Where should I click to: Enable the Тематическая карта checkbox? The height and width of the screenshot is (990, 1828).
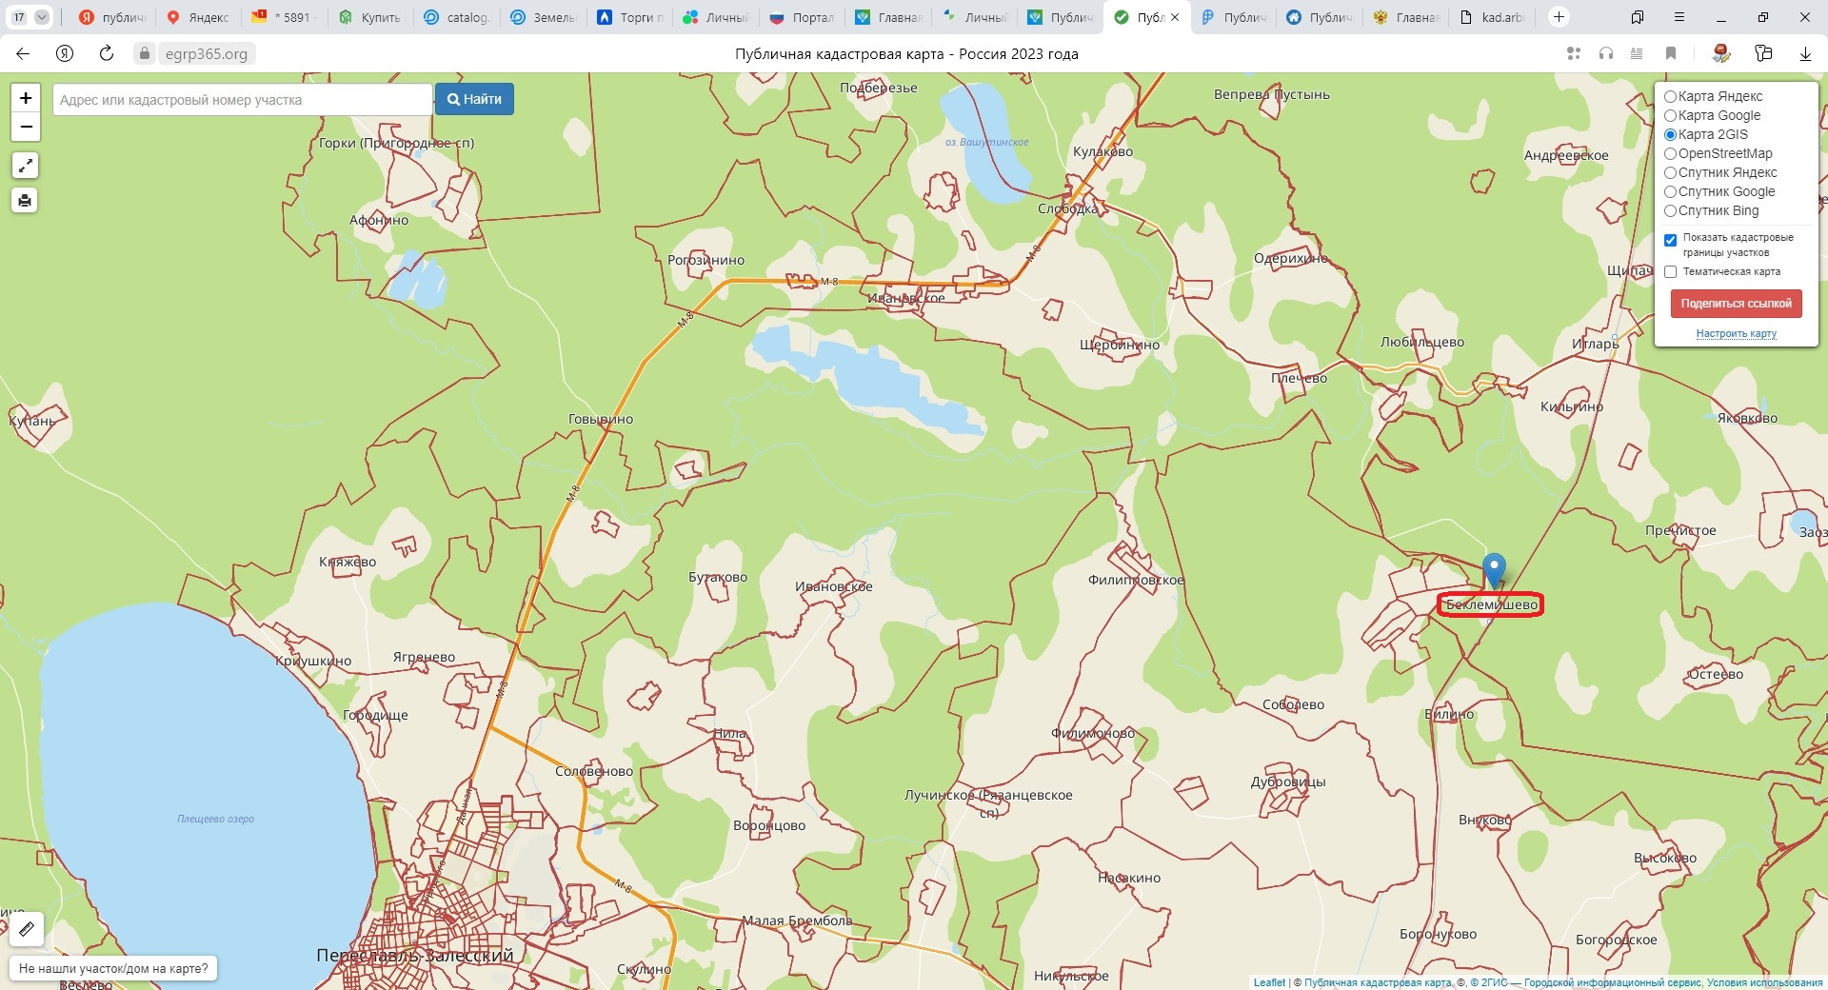(1670, 272)
